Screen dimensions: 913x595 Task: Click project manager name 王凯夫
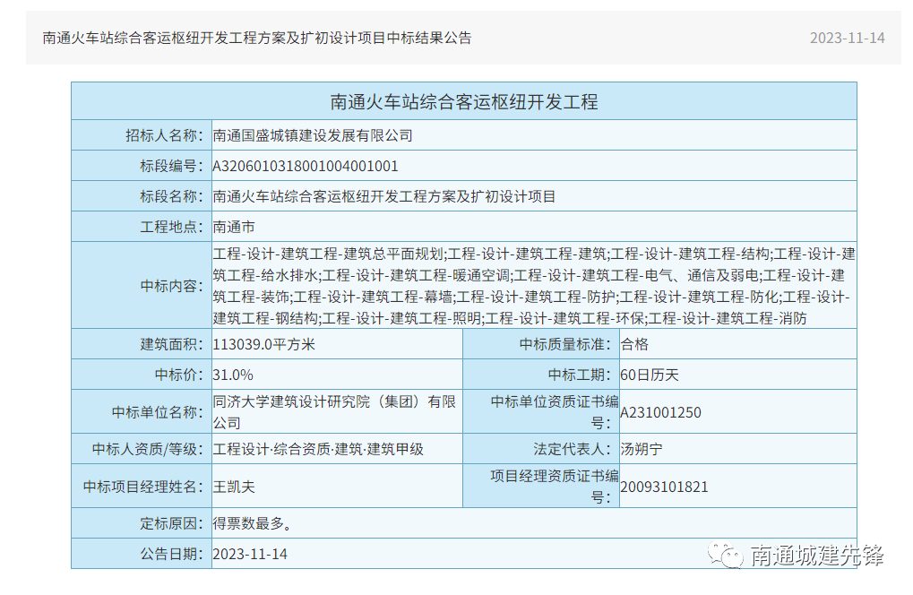[x=234, y=487]
